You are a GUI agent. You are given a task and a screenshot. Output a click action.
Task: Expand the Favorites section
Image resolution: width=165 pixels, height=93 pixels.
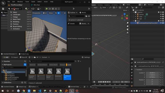[x=3, y=61]
